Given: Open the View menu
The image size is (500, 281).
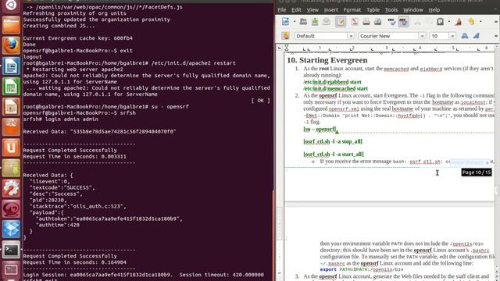Looking at the screenshot, I should coord(312,10).
